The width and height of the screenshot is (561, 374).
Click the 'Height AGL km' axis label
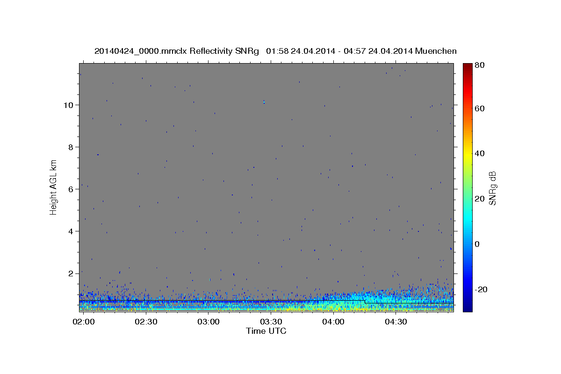[x=54, y=187]
